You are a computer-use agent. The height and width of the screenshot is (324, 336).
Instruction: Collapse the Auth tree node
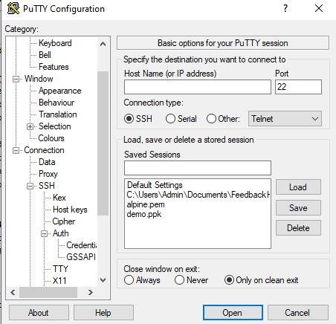(44, 233)
